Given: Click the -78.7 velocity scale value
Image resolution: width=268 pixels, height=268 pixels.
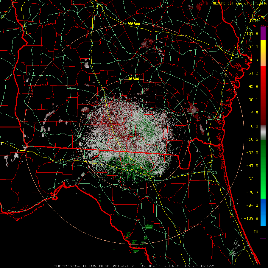Looking at the screenshot, I should click(x=252, y=192).
